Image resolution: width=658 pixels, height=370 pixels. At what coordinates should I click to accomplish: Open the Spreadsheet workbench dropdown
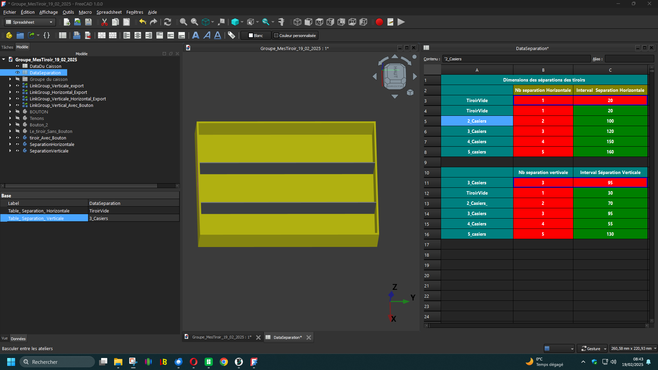(30, 22)
